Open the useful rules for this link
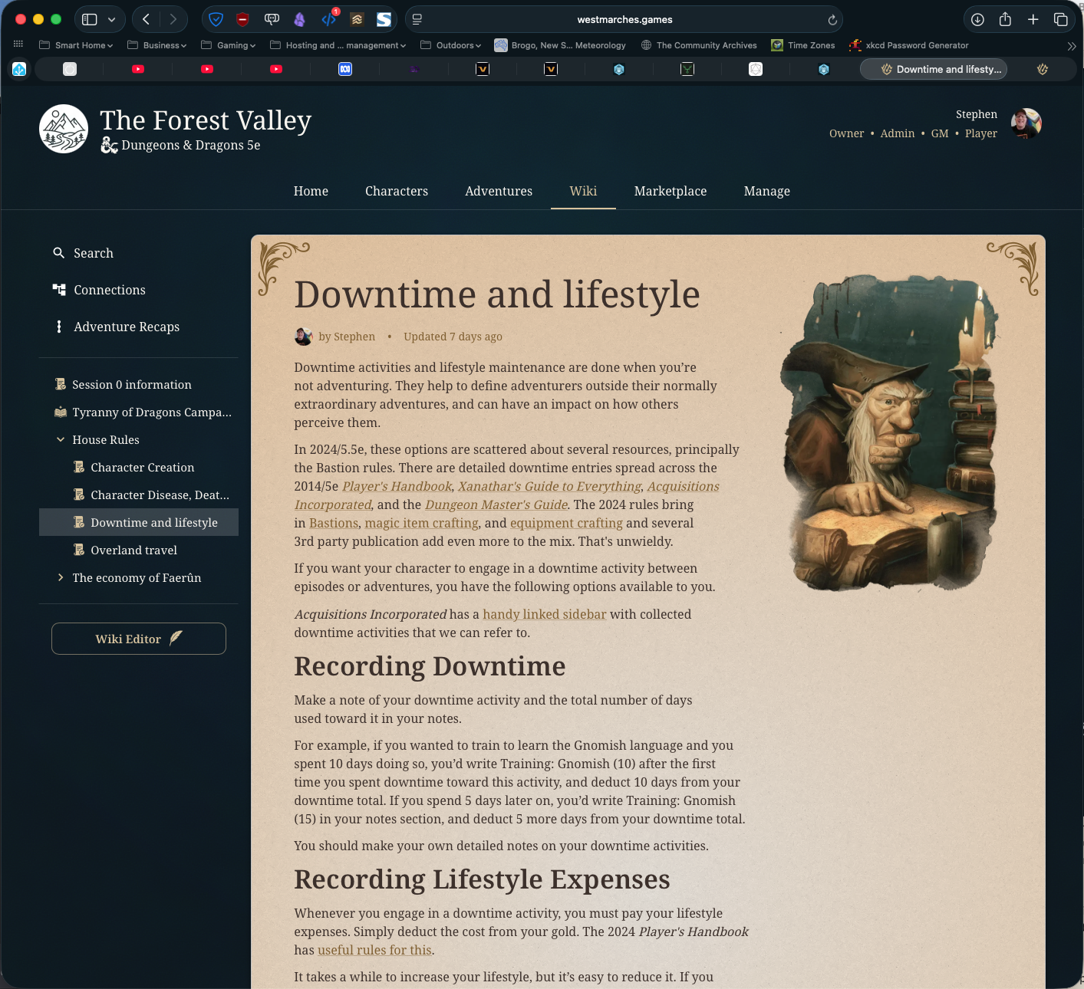The height and width of the screenshot is (989, 1084). click(374, 950)
